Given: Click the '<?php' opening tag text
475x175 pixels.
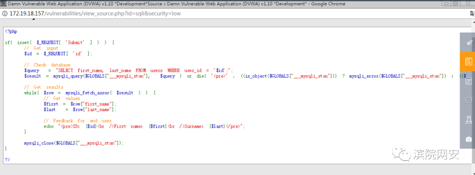Looking at the screenshot, I should coord(11,31).
